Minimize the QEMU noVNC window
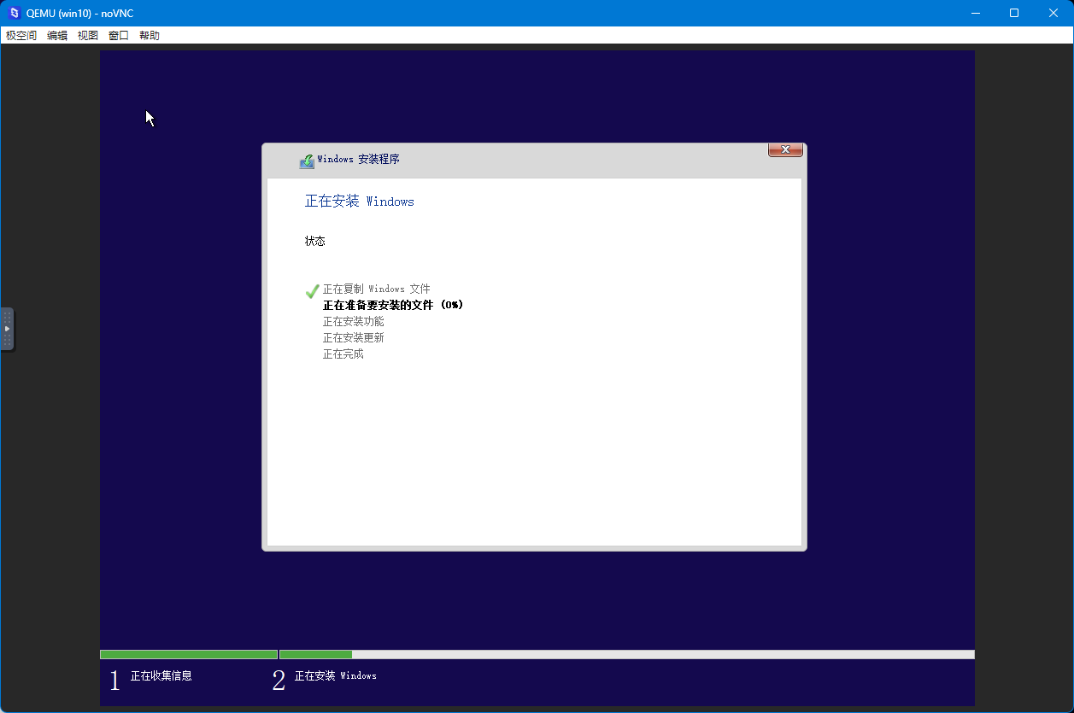1074x713 pixels. point(975,13)
